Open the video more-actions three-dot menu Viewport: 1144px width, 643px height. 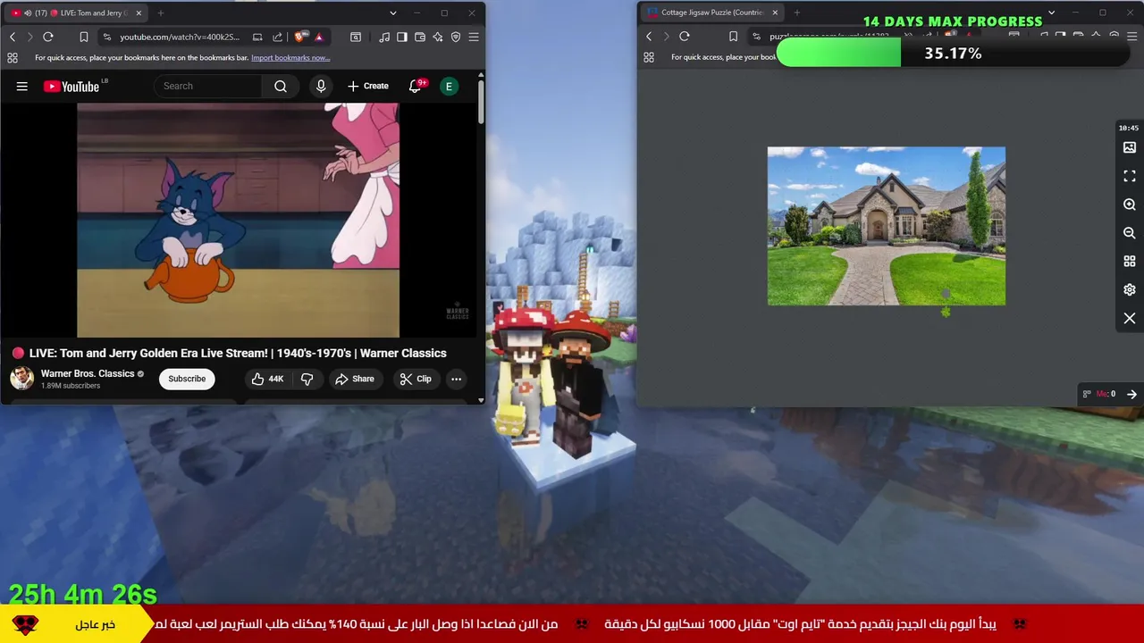coord(456,379)
